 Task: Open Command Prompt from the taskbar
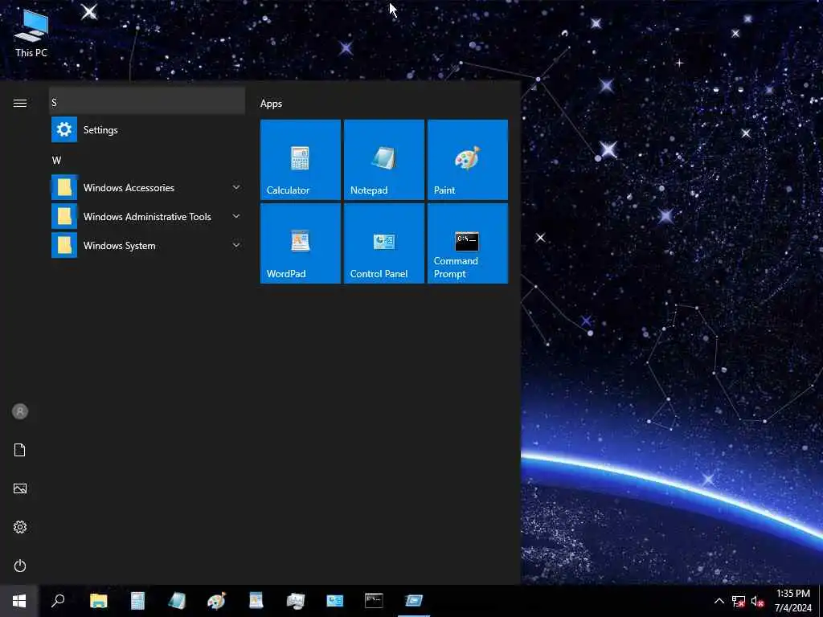(x=374, y=601)
